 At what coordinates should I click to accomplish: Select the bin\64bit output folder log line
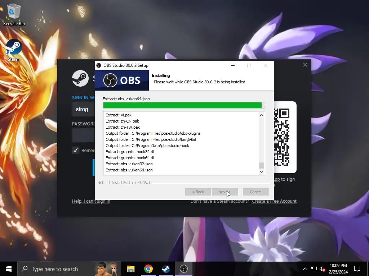coord(151,139)
